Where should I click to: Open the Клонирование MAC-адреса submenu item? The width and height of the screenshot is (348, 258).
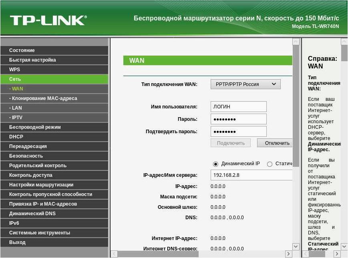click(54, 98)
